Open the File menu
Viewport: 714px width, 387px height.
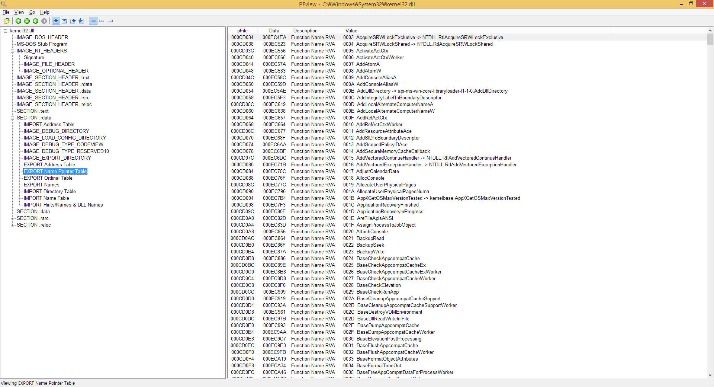click(x=6, y=12)
